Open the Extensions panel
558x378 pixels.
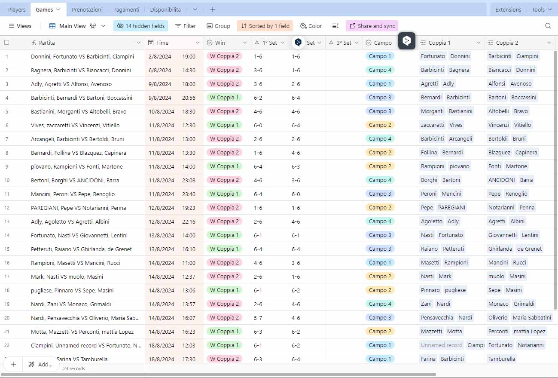coord(508,9)
